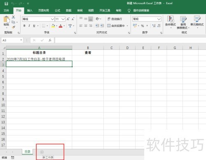206x160 pixels.
Task: Open Quick Access Toolbar customize arrow
Action: [28, 4]
